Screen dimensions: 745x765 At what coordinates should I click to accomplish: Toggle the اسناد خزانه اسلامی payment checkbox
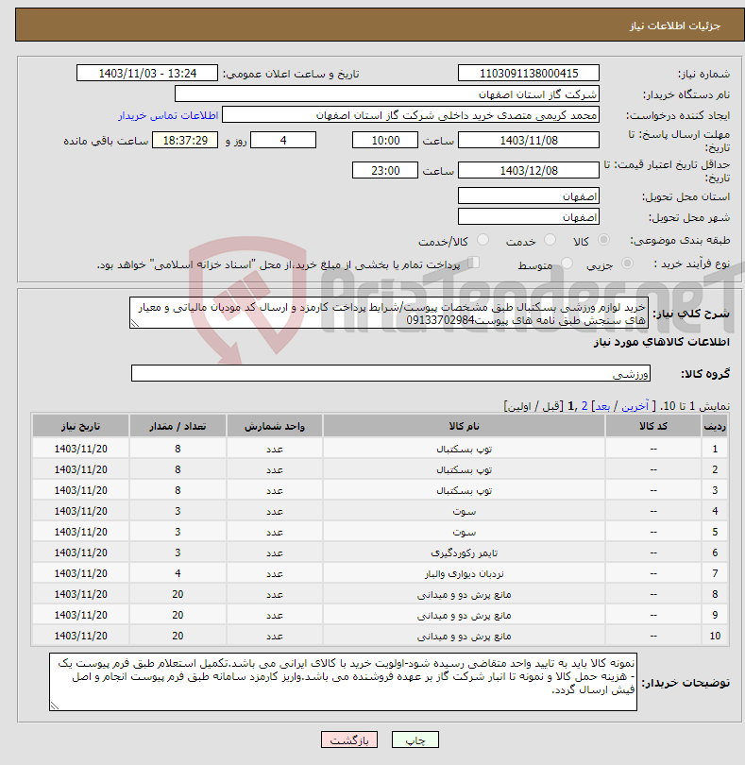tap(473, 263)
